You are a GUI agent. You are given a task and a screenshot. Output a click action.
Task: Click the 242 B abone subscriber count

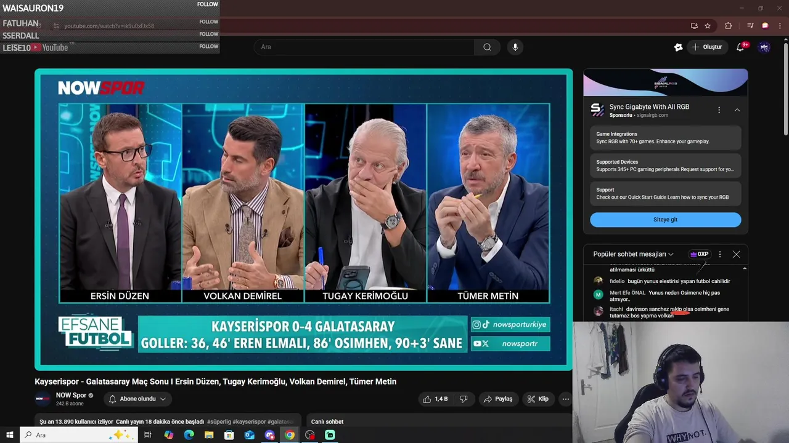pos(70,404)
